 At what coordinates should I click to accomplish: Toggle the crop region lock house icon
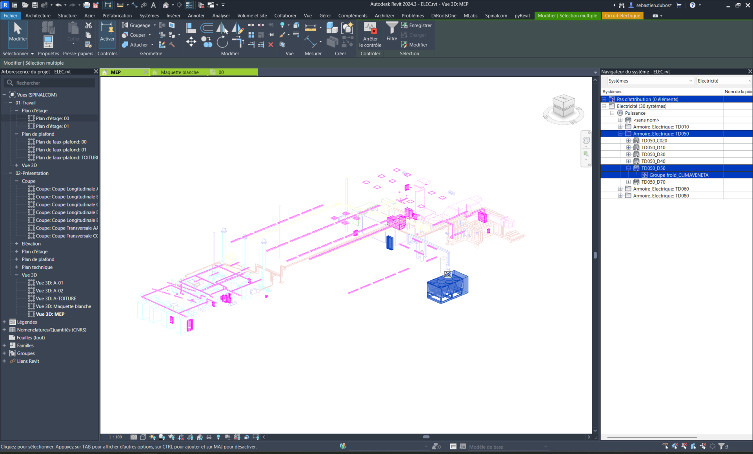200,437
